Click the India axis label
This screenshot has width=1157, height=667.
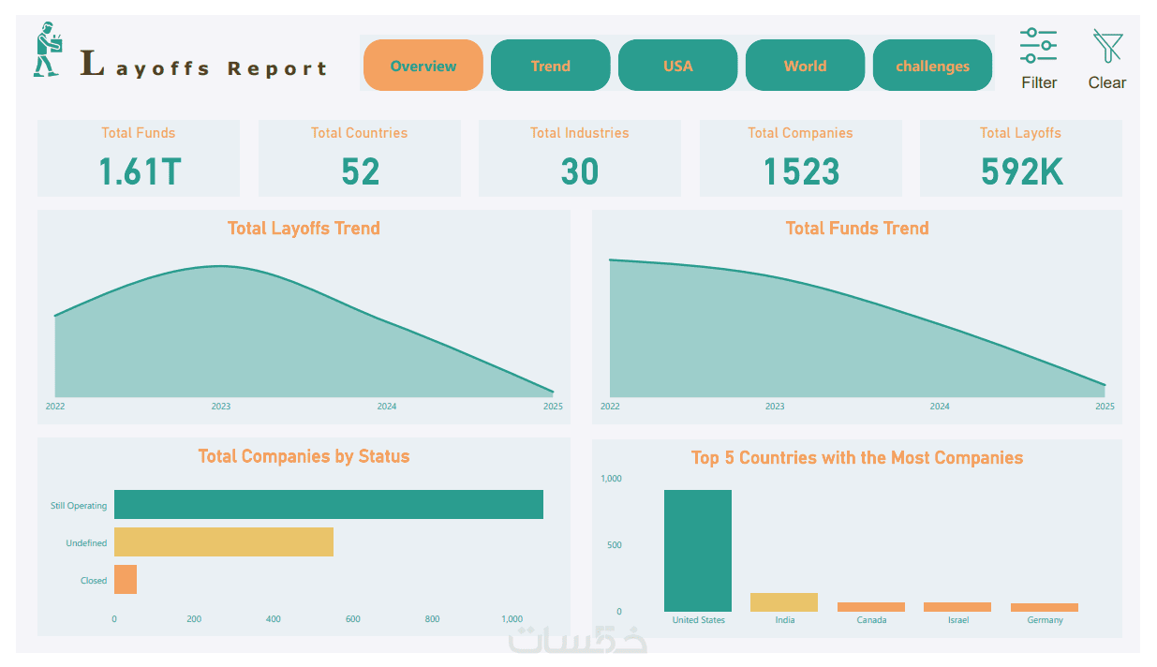point(785,620)
